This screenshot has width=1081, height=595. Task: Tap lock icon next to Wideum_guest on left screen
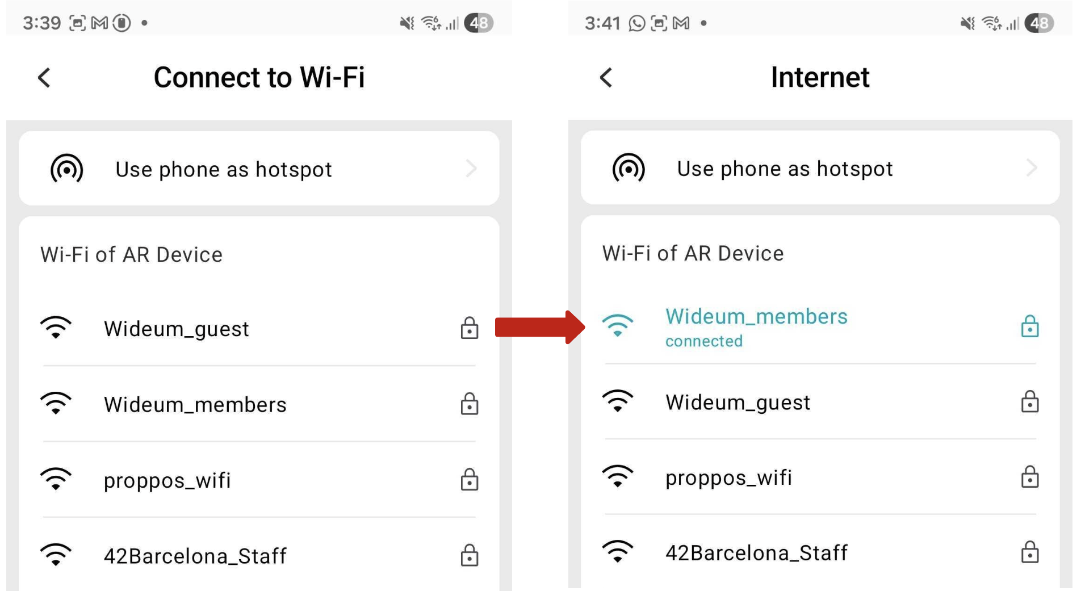(x=470, y=328)
